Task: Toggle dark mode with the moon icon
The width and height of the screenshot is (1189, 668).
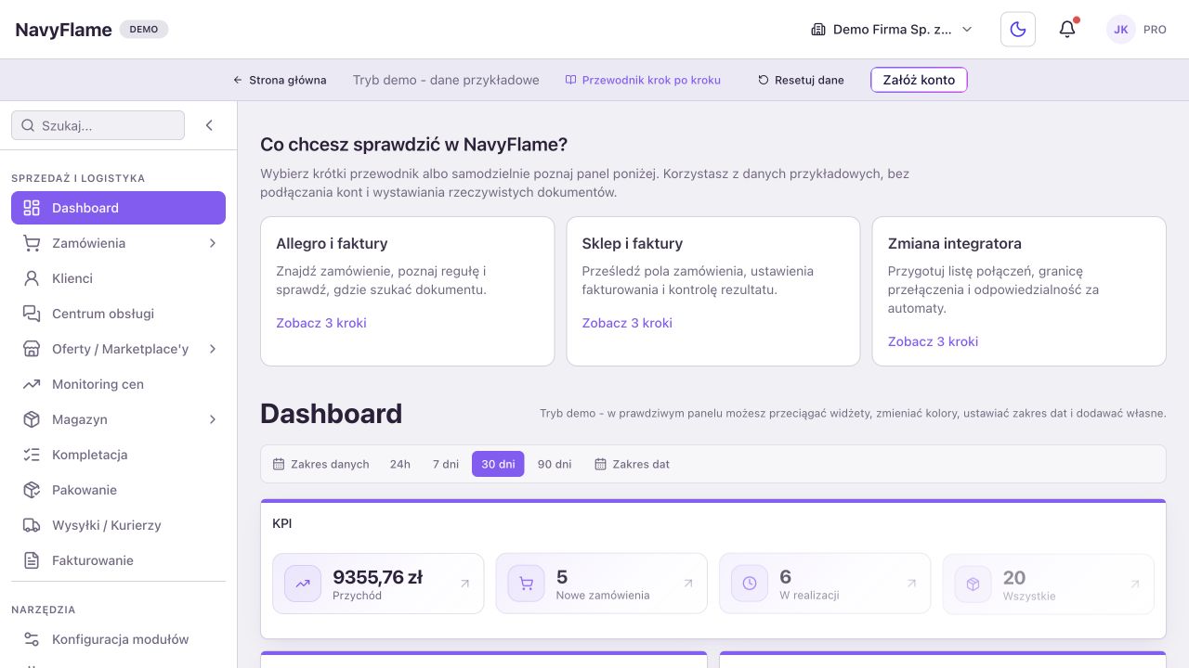Action: pos(1018,30)
